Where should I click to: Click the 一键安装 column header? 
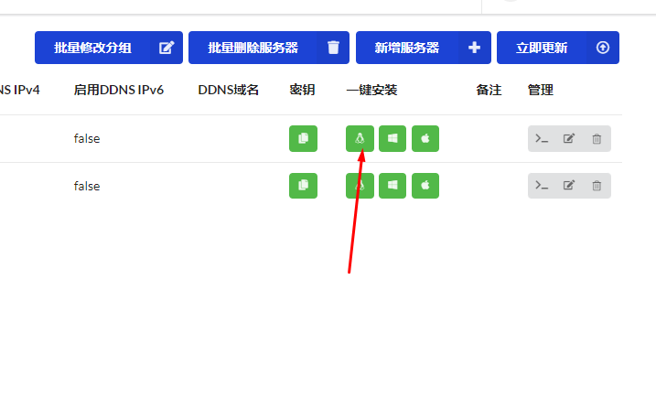pyautogui.click(x=371, y=90)
